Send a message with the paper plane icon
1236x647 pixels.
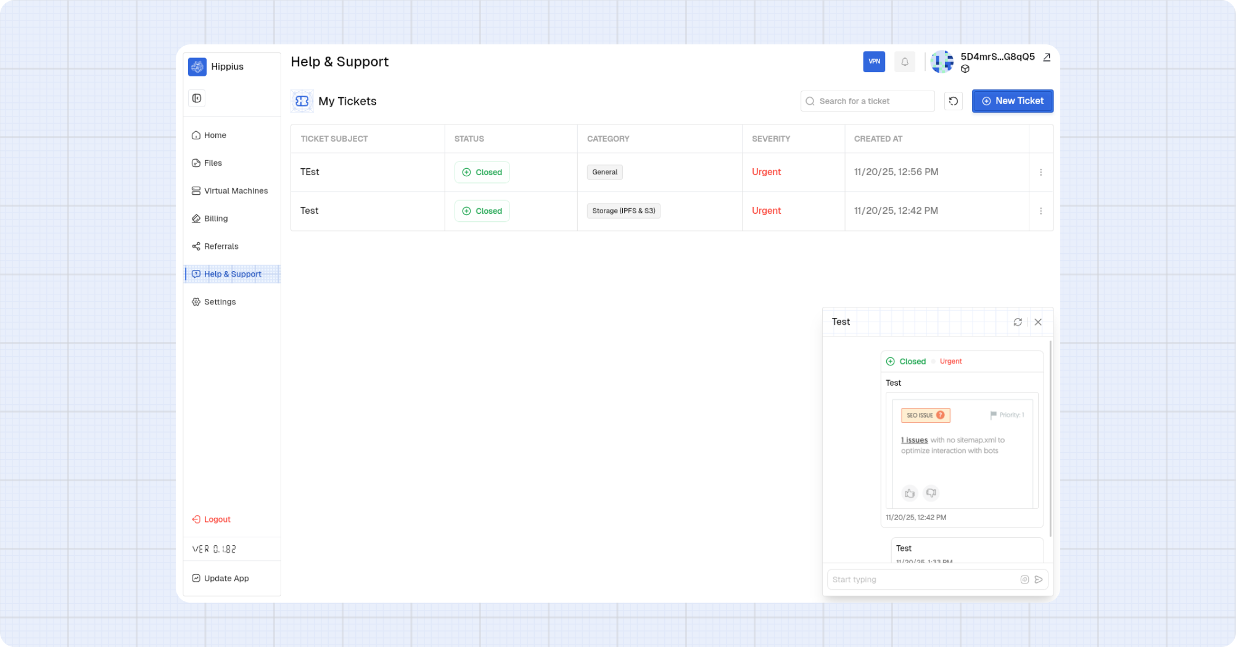tap(1039, 579)
